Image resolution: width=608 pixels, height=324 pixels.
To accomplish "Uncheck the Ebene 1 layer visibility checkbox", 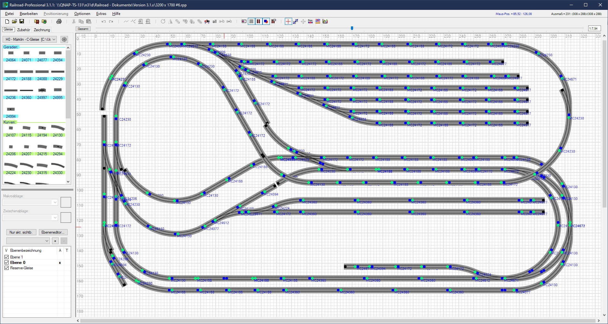I will (x=6, y=257).
